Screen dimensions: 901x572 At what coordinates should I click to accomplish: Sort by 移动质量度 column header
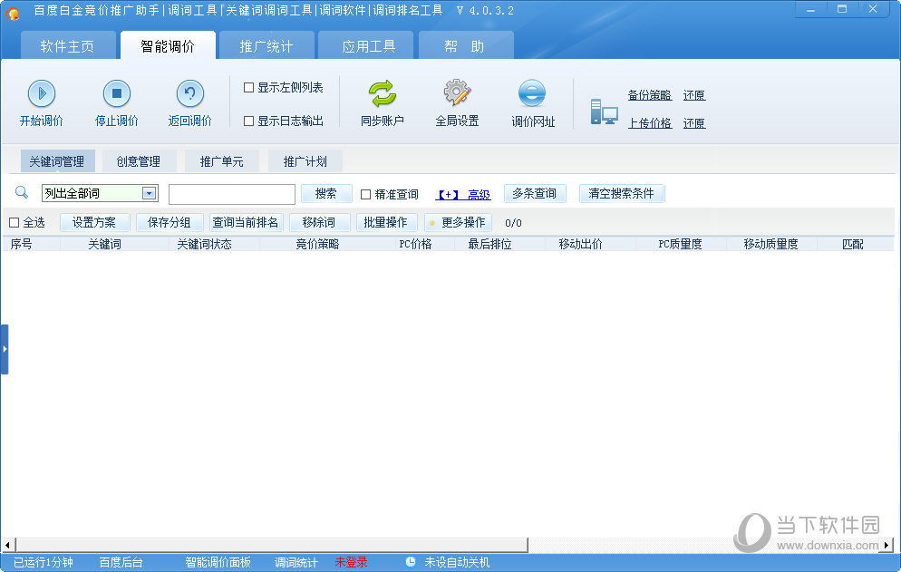771,244
